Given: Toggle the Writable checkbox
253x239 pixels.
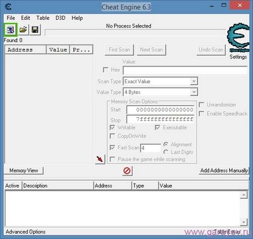Looking at the screenshot, I should [x=113, y=128].
